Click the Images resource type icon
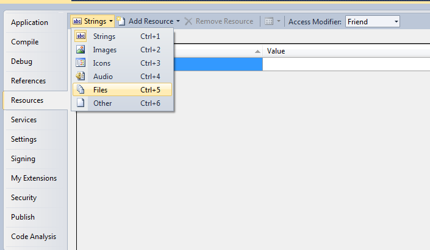The width and height of the screenshot is (430, 250). tap(81, 50)
